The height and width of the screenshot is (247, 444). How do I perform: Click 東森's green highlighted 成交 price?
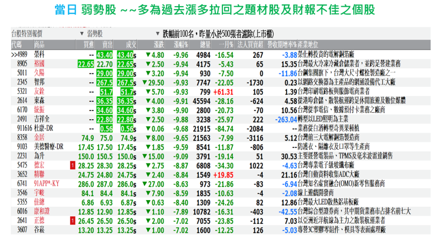coord(125,101)
